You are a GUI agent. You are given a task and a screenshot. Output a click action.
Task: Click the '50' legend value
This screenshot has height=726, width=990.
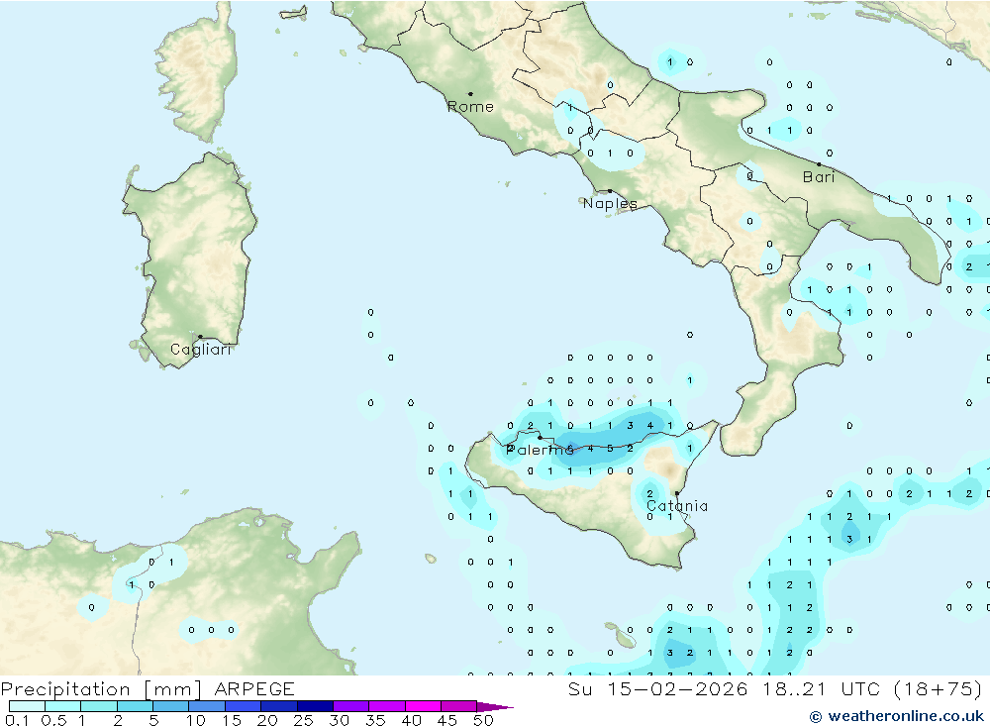click(x=484, y=720)
